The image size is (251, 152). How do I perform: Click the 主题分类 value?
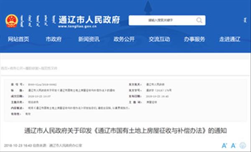coord(33,102)
